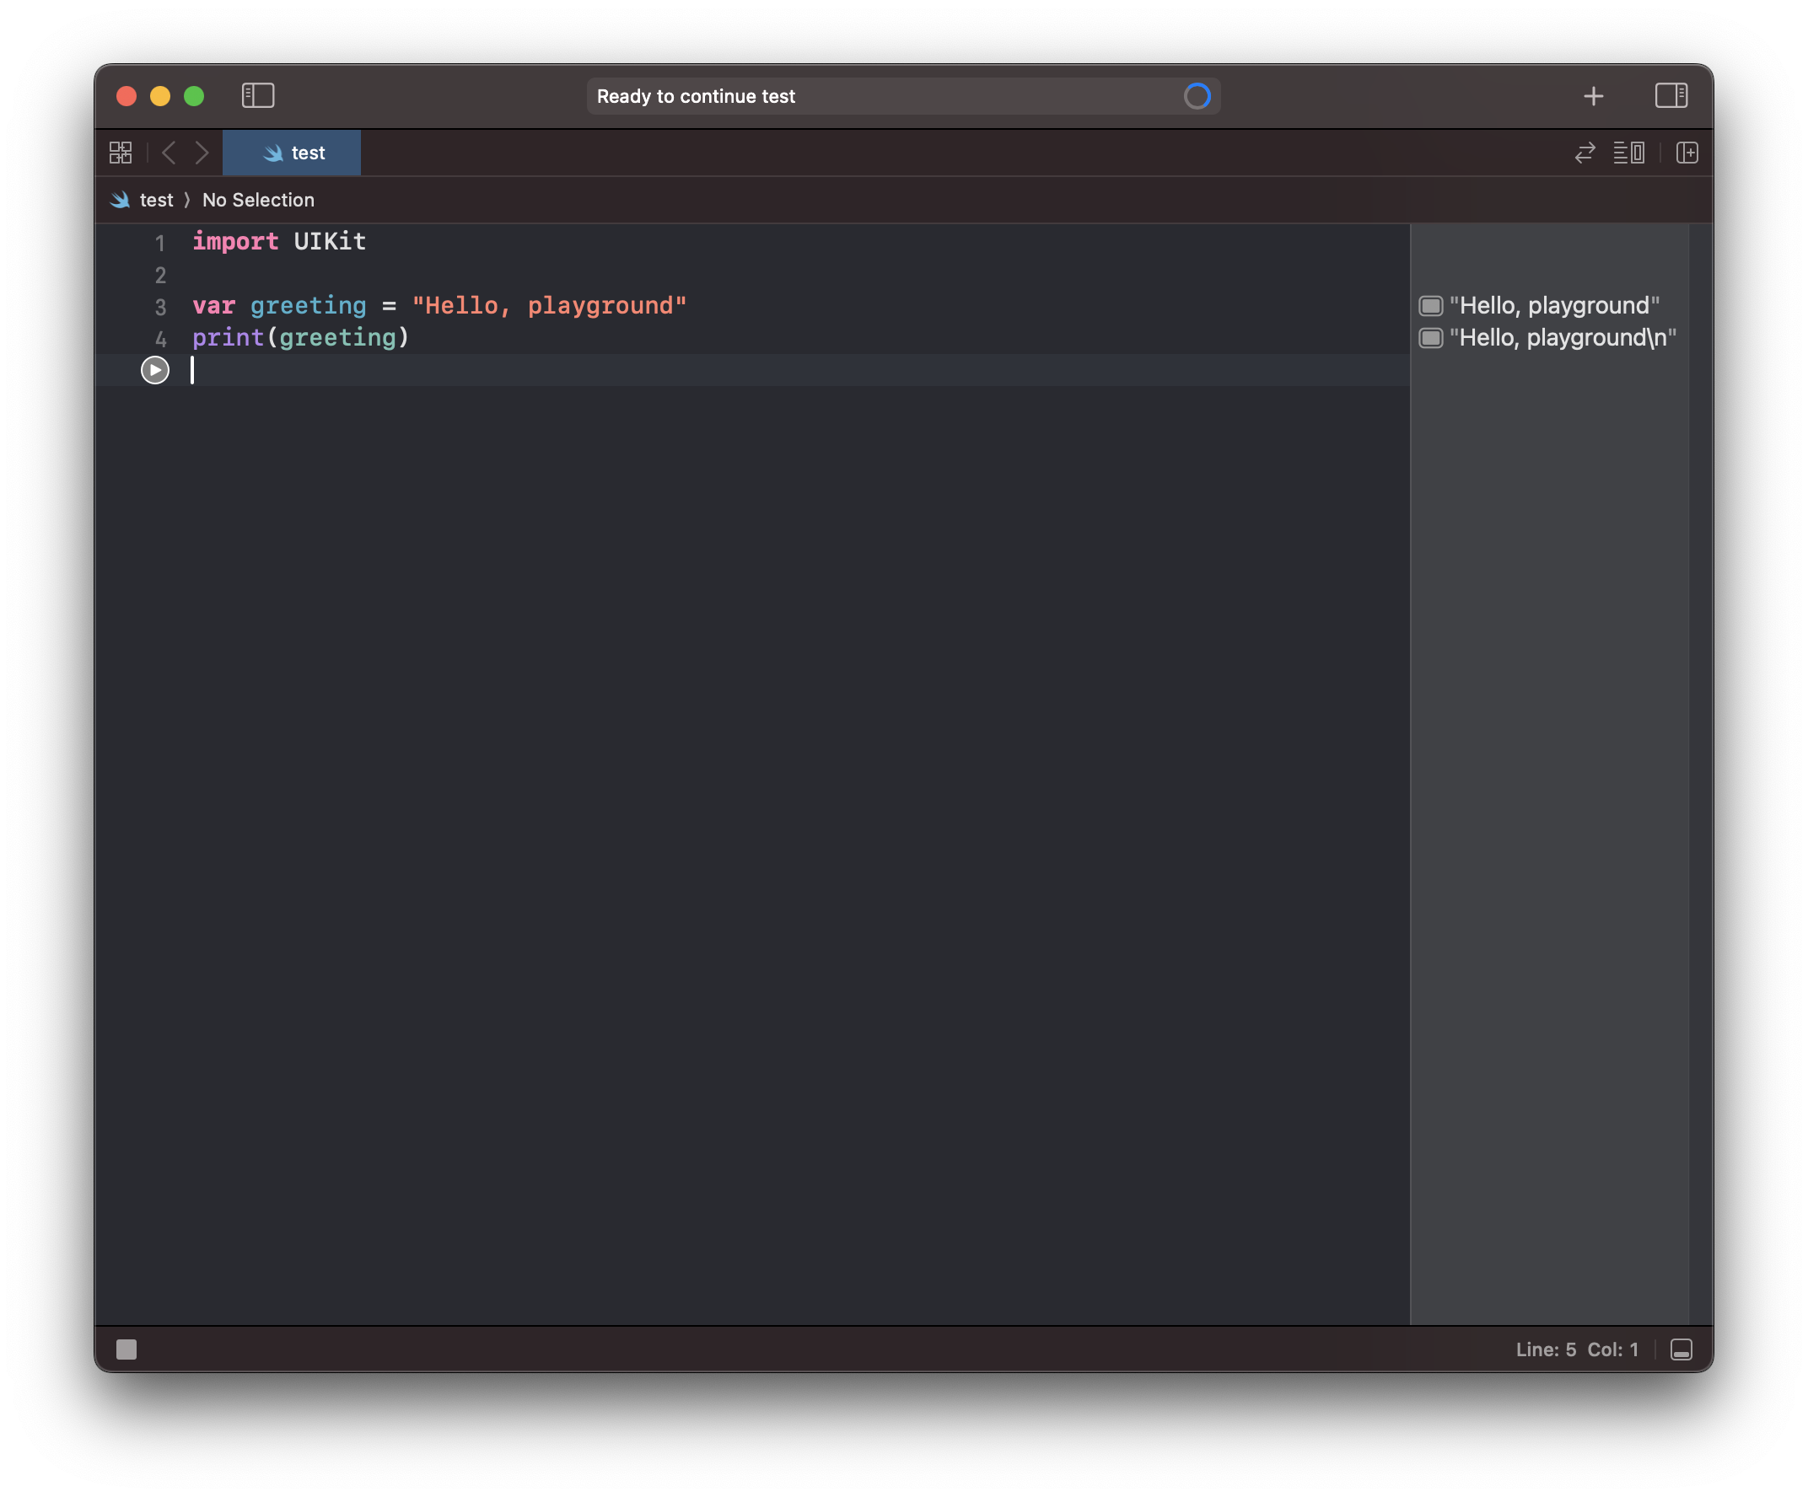The height and width of the screenshot is (1497, 1808).
Task: Click the code review arrows icon
Action: [1585, 153]
